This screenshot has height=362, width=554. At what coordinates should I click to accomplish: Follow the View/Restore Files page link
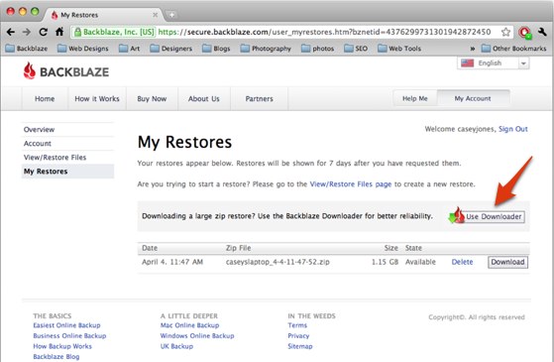(351, 184)
